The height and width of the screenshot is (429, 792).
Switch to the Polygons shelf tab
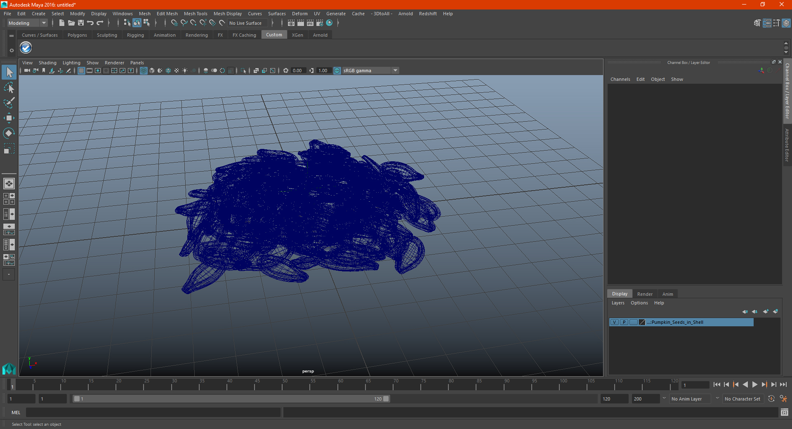[77, 35]
